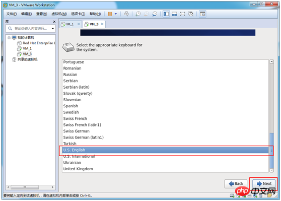
Task: Pick the plain Swiss German row
Action: click(x=165, y=131)
